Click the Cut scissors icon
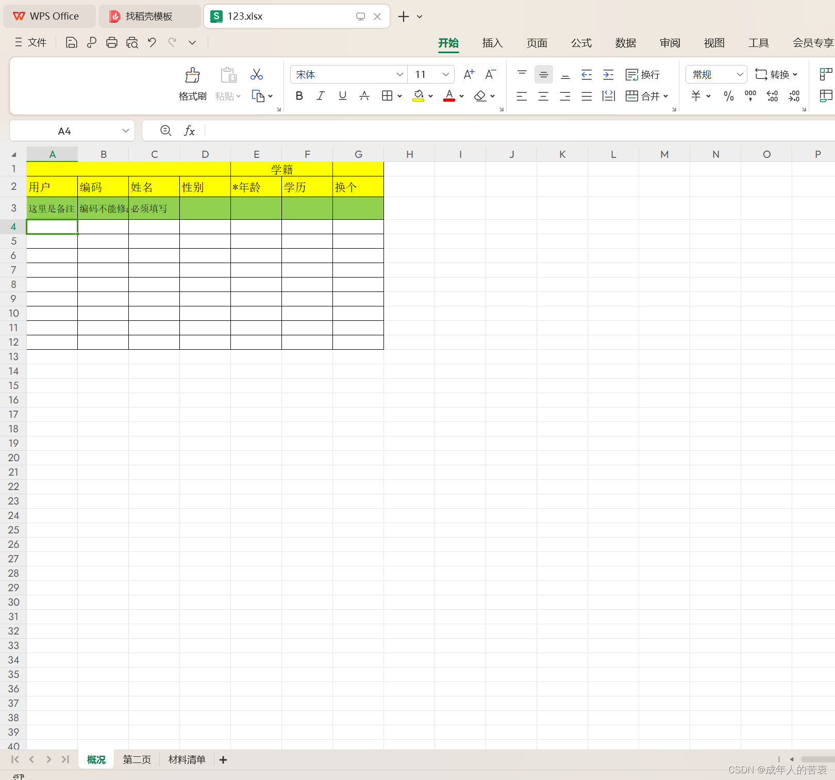The height and width of the screenshot is (780, 835). click(x=257, y=75)
